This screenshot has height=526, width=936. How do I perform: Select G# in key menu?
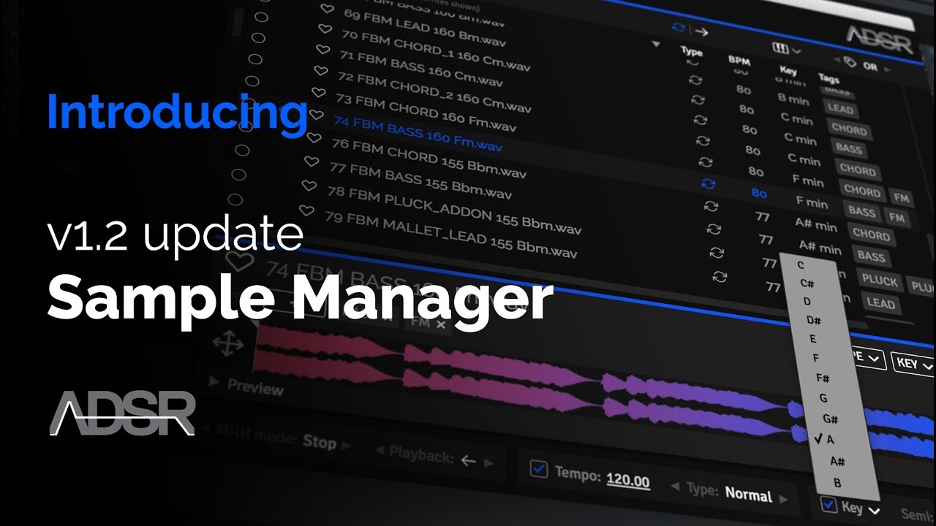coord(830,419)
